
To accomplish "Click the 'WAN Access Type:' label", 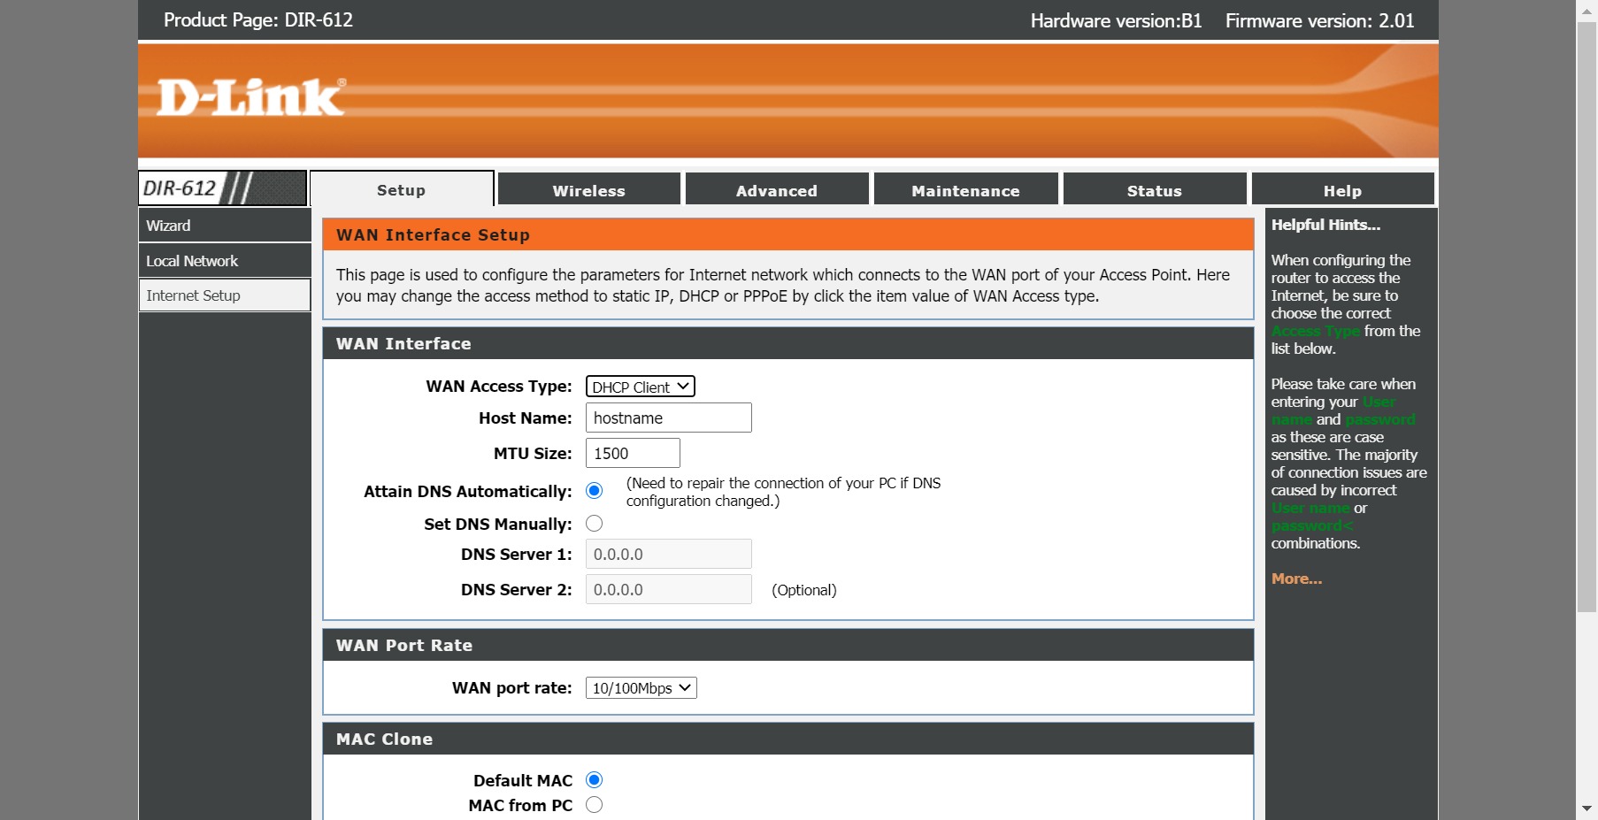I will (x=499, y=387).
